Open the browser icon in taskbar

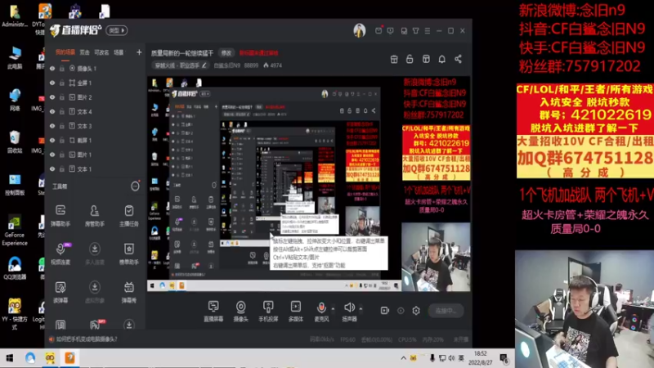(x=30, y=357)
